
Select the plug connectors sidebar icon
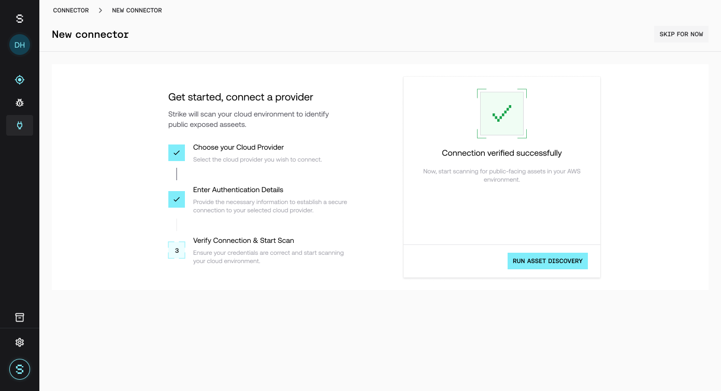(20, 125)
